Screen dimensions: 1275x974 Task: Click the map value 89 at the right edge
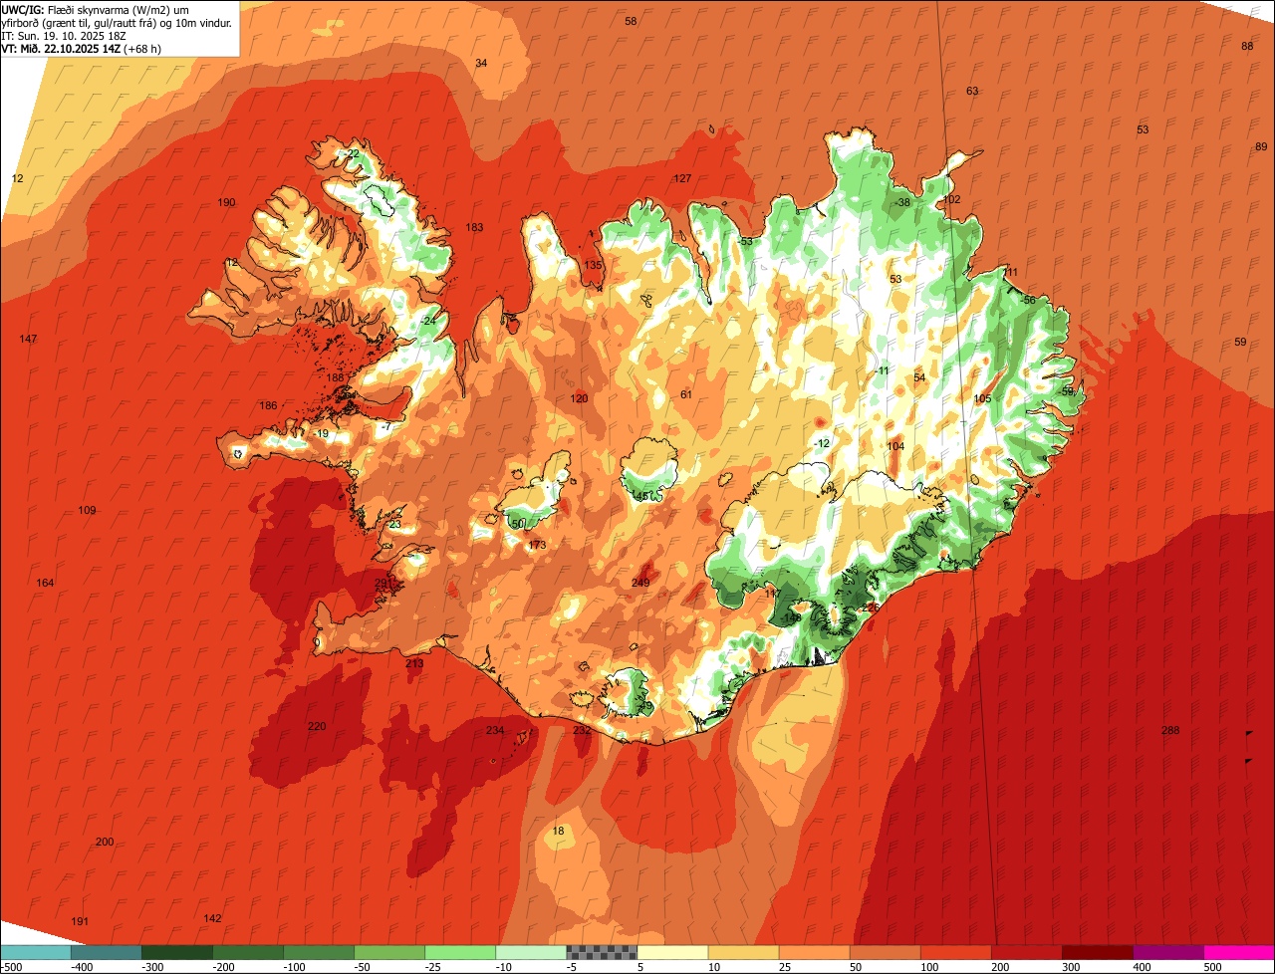click(1261, 146)
